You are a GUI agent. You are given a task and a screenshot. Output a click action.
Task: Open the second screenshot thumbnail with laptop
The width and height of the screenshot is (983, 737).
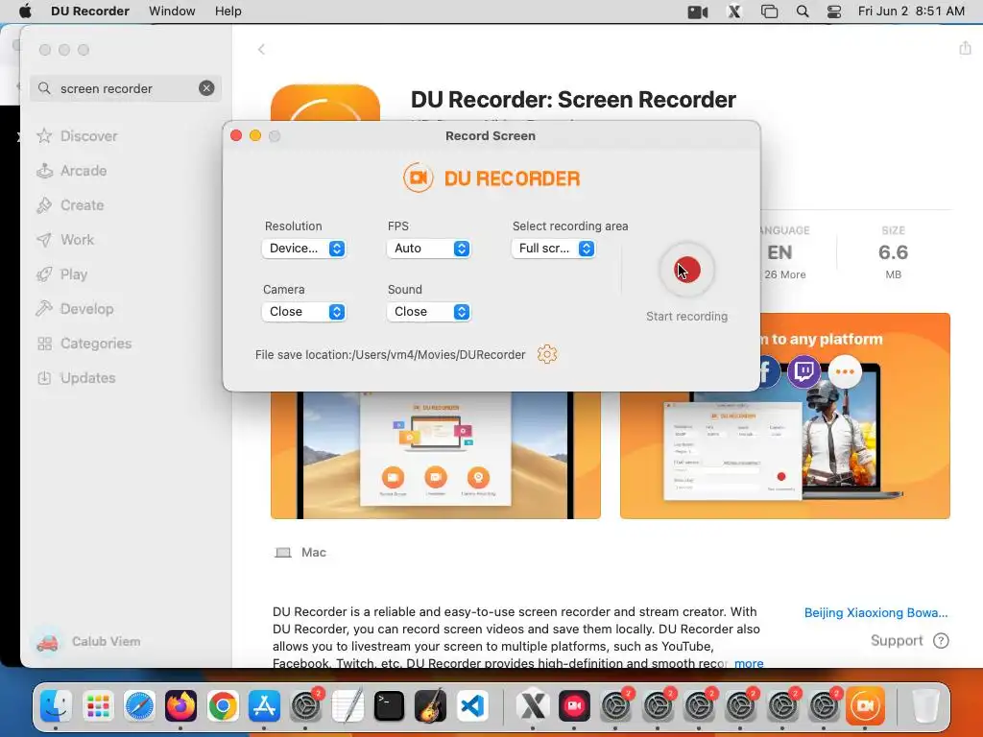click(x=785, y=416)
